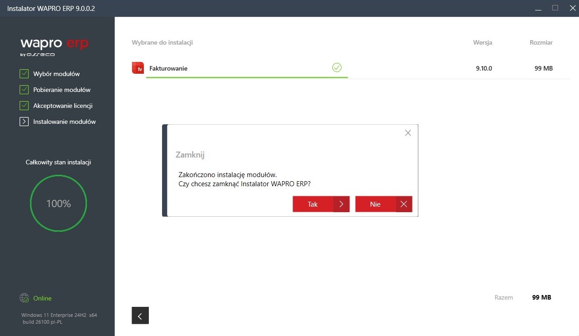Image resolution: width=579 pixels, height=336 pixels.
Task: Click the checkmark icon beside Wybór modułów
Action: click(x=24, y=73)
